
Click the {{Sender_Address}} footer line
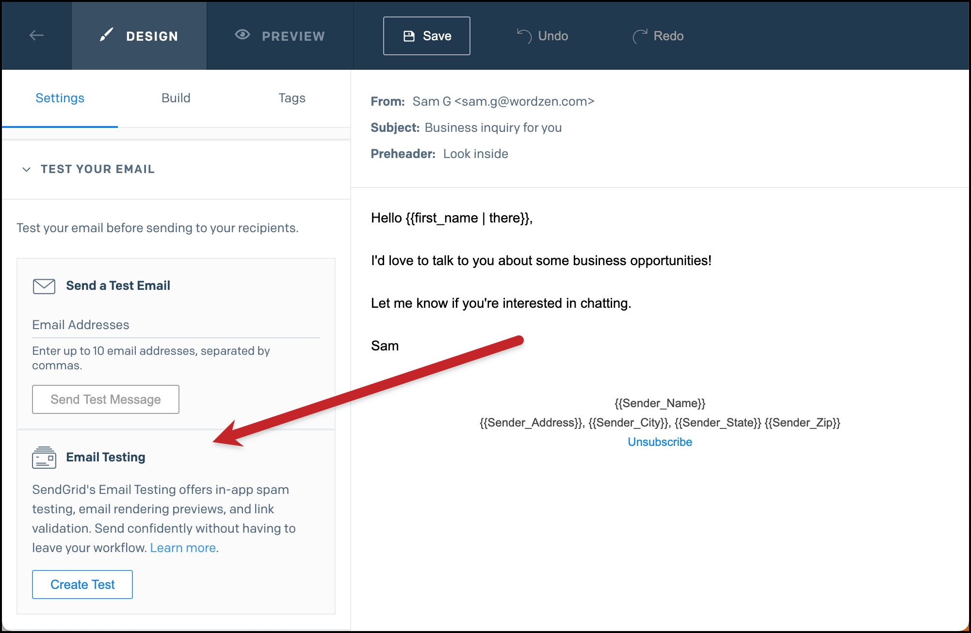[660, 423]
